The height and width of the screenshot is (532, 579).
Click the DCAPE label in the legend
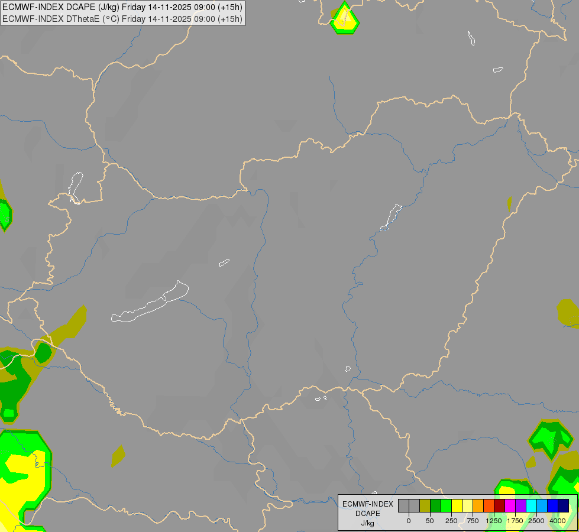368,514
